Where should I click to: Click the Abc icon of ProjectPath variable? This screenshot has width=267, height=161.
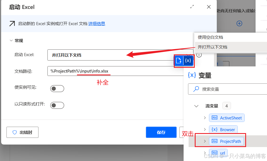215,141
